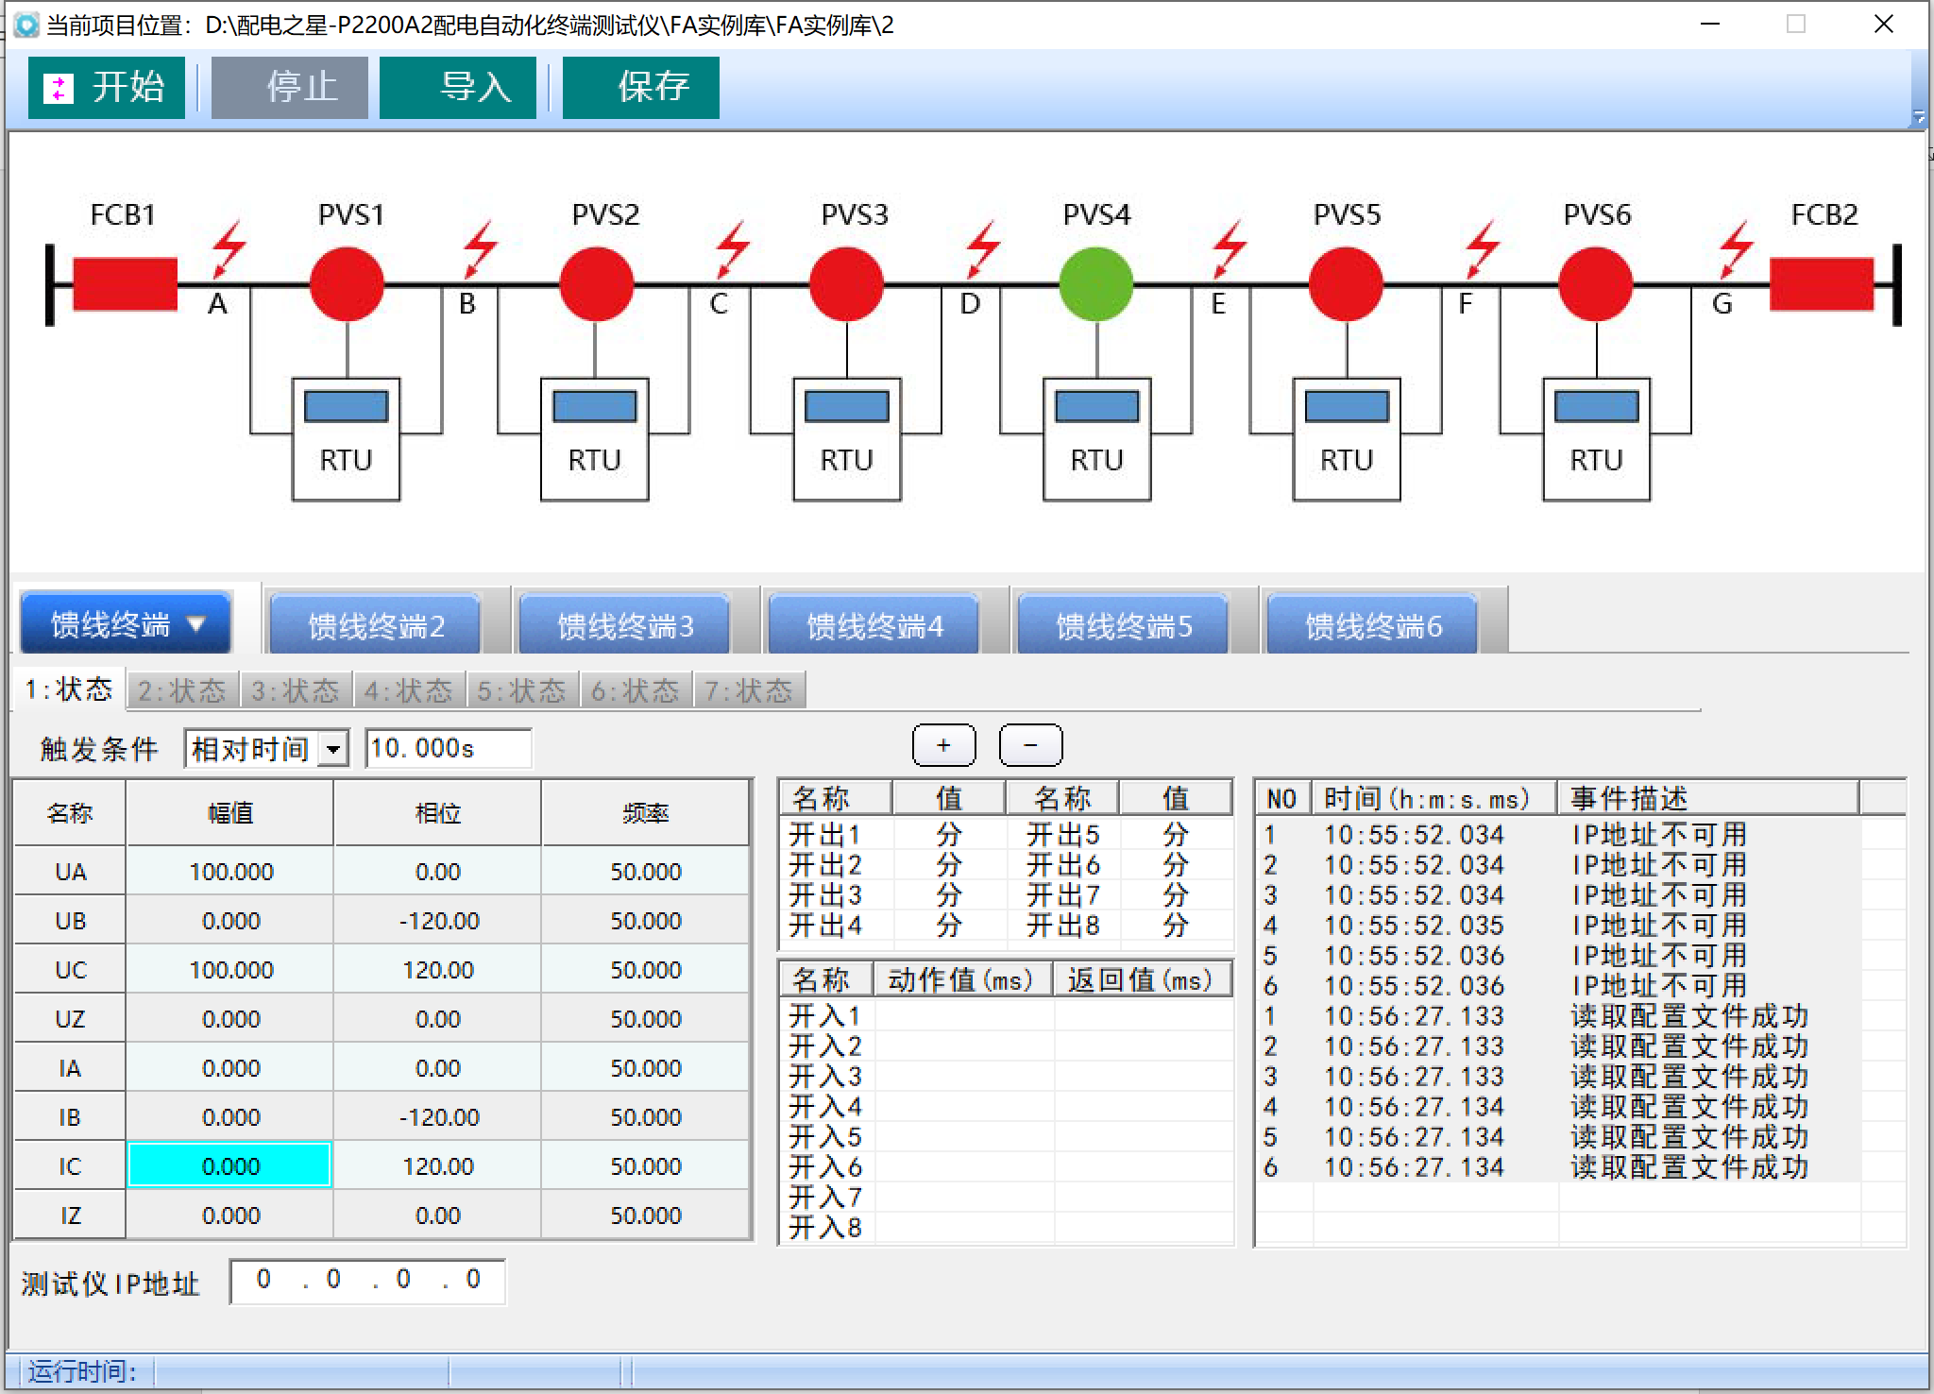The width and height of the screenshot is (1934, 1394).
Task: Click the red PVS6 switch circle
Action: (x=1595, y=284)
